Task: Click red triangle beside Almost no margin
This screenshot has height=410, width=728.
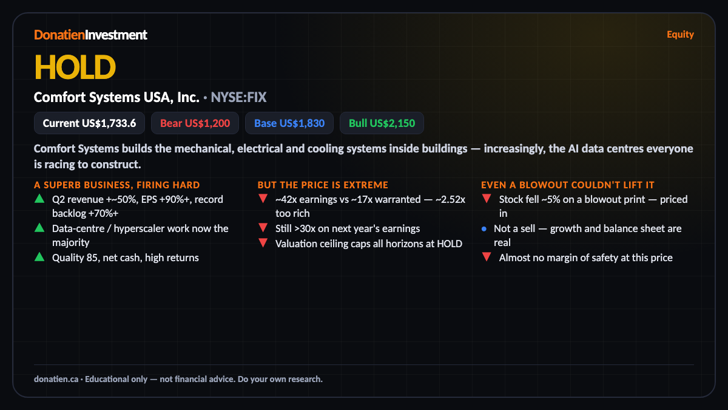Action: 486,257
